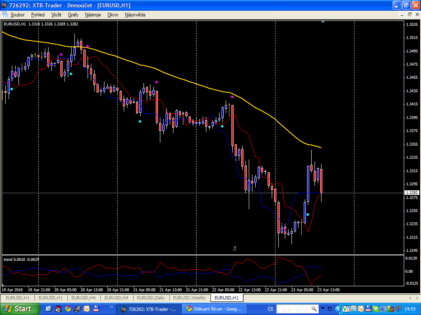
Task: Switch to the Diskusní fórum Chrome taskbar button
Action: click(x=214, y=309)
